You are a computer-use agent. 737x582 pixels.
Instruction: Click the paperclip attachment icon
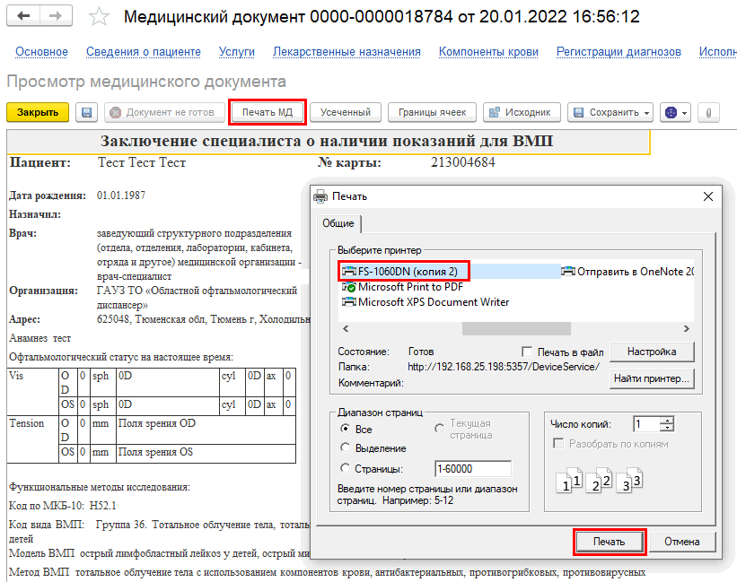pos(708,113)
